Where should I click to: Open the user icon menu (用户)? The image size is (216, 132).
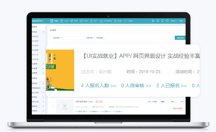(x=94, y=21)
